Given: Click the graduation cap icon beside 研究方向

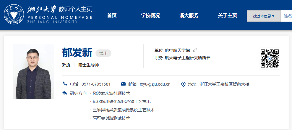Looking at the screenshot, I should coord(64,93).
